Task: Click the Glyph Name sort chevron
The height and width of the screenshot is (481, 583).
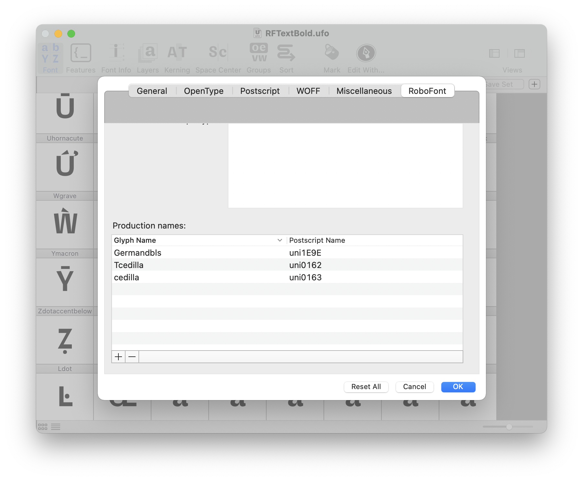Action: click(x=280, y=240)
